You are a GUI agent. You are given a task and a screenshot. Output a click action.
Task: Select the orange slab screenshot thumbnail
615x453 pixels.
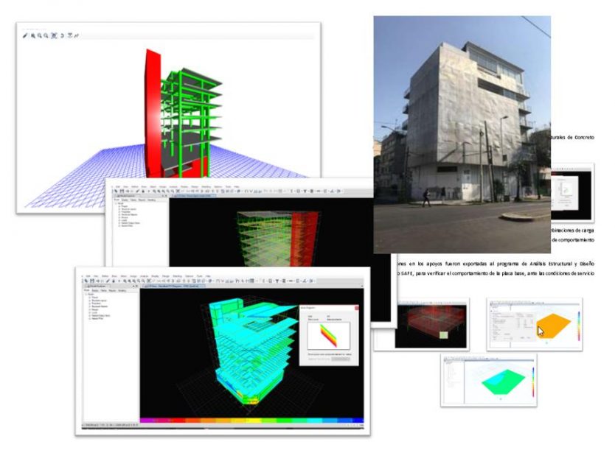(x=535, y=323)
